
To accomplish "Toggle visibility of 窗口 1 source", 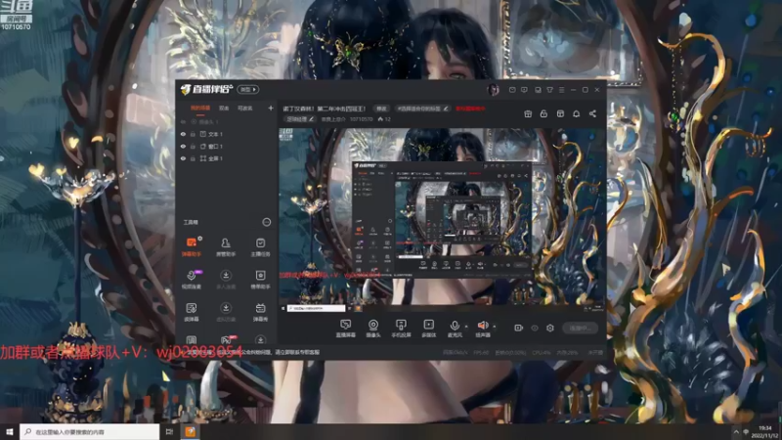I will click(183, 146).
